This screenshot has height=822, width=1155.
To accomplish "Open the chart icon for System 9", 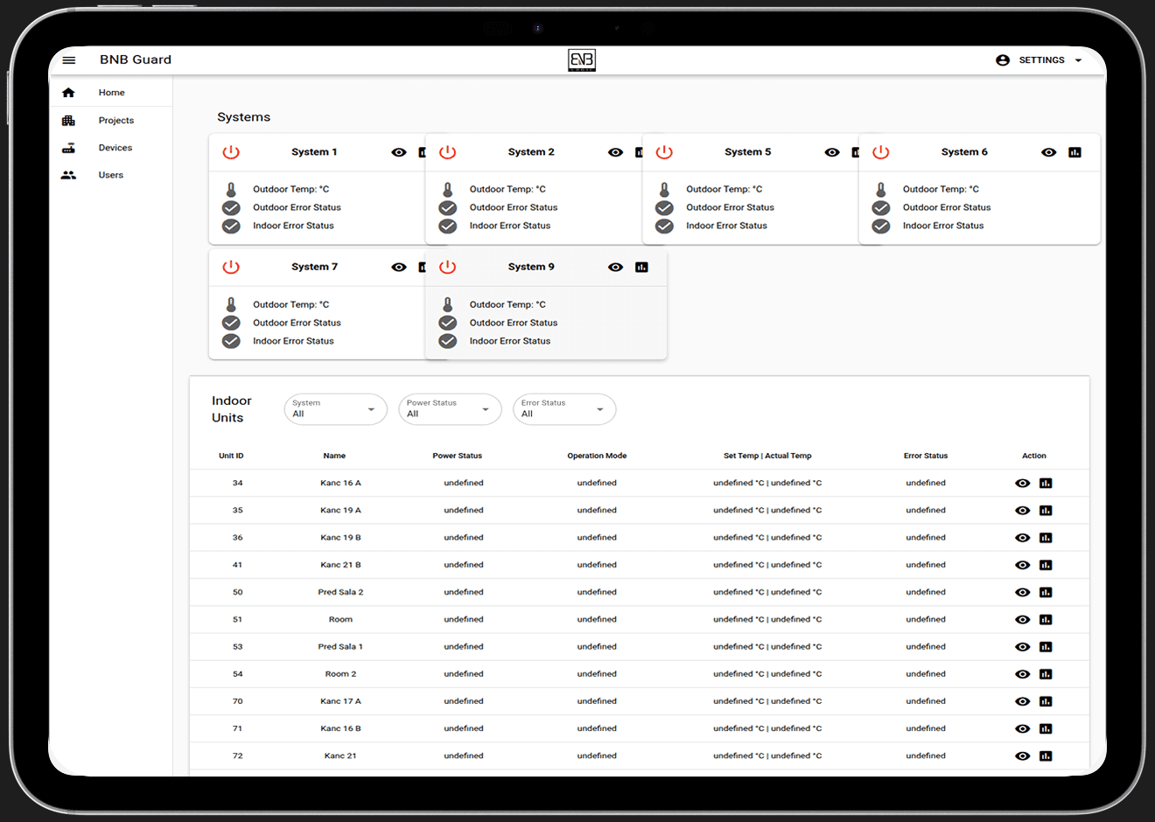I will [x=641, y=268].
